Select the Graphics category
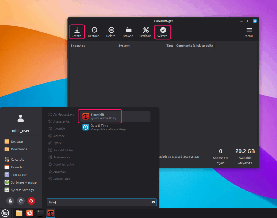 click(x=57, y=129)
